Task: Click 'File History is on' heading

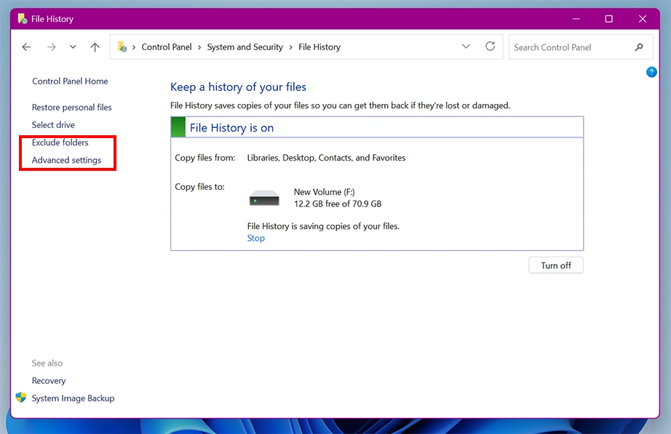Action: click(x=231, y=128)
